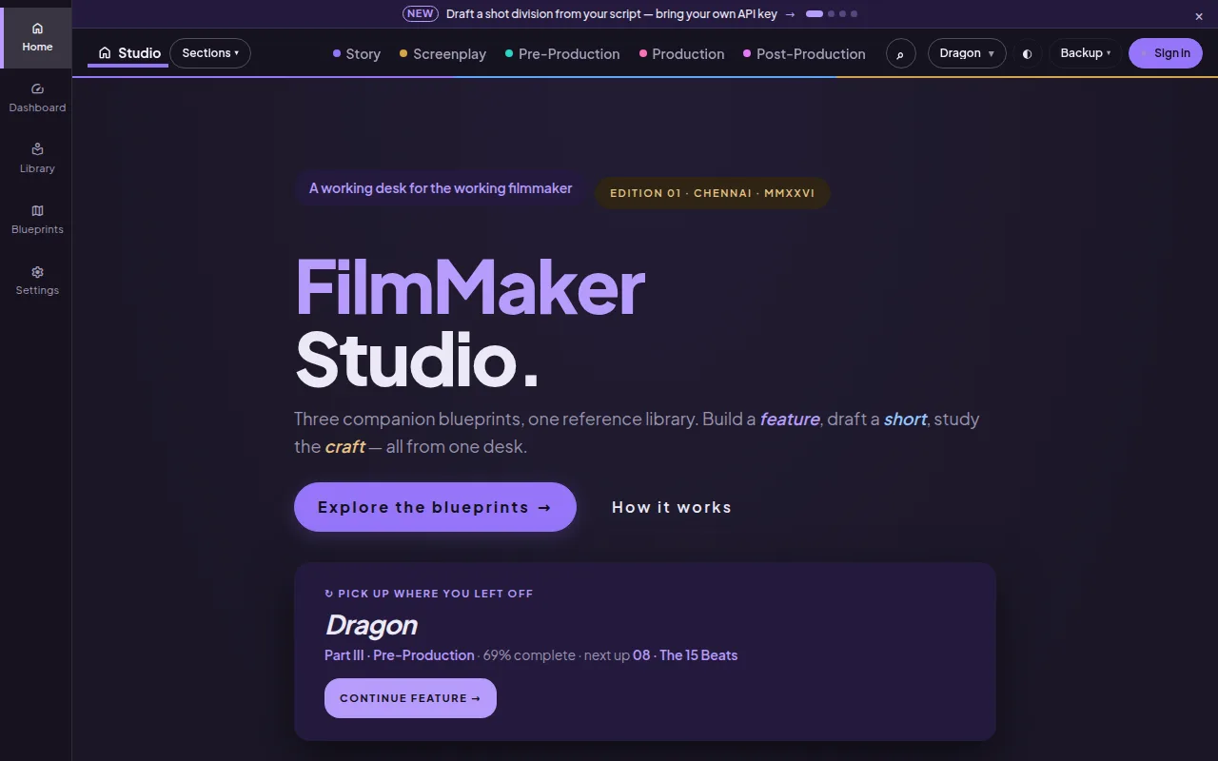Screen dimensions: 1218x761
Task: Go to the Pre-Production section
Action: click(562, 54)
